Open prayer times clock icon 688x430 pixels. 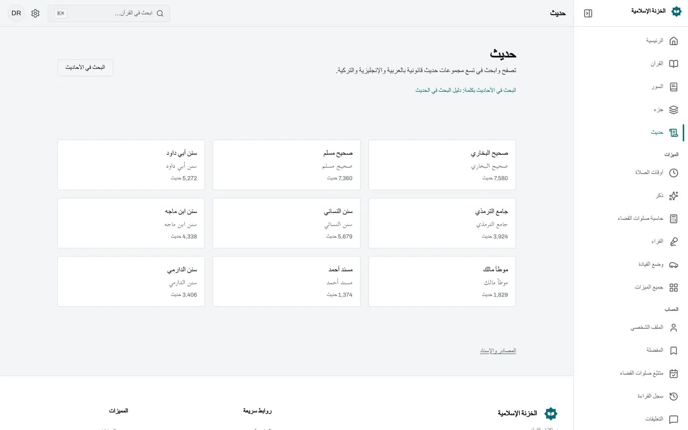(673, 173)
